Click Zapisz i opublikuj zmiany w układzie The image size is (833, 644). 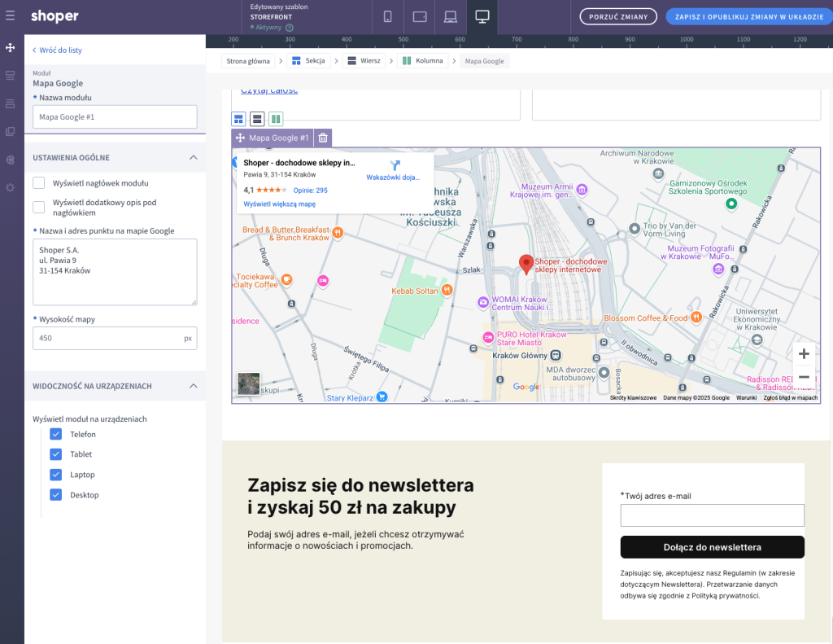(x=749, y=16)
